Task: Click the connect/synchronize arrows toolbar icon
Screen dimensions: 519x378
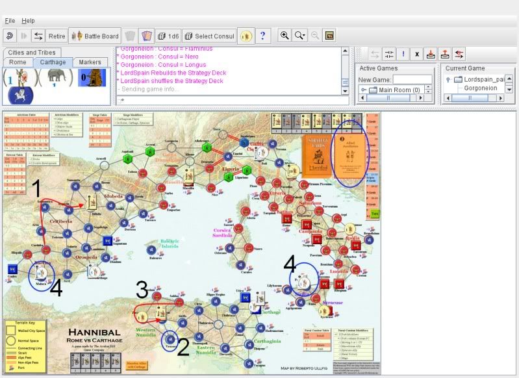Action: coord(38,36)
